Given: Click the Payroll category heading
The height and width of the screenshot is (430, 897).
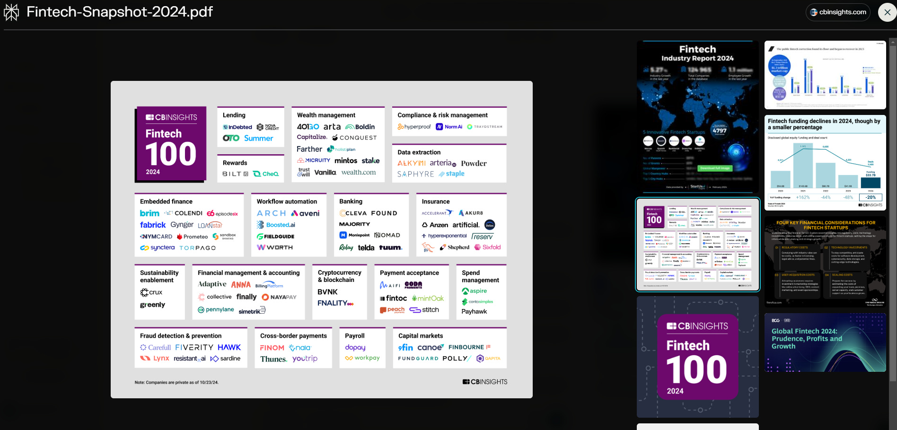Looking at the screenshot, I should [354, 336].
